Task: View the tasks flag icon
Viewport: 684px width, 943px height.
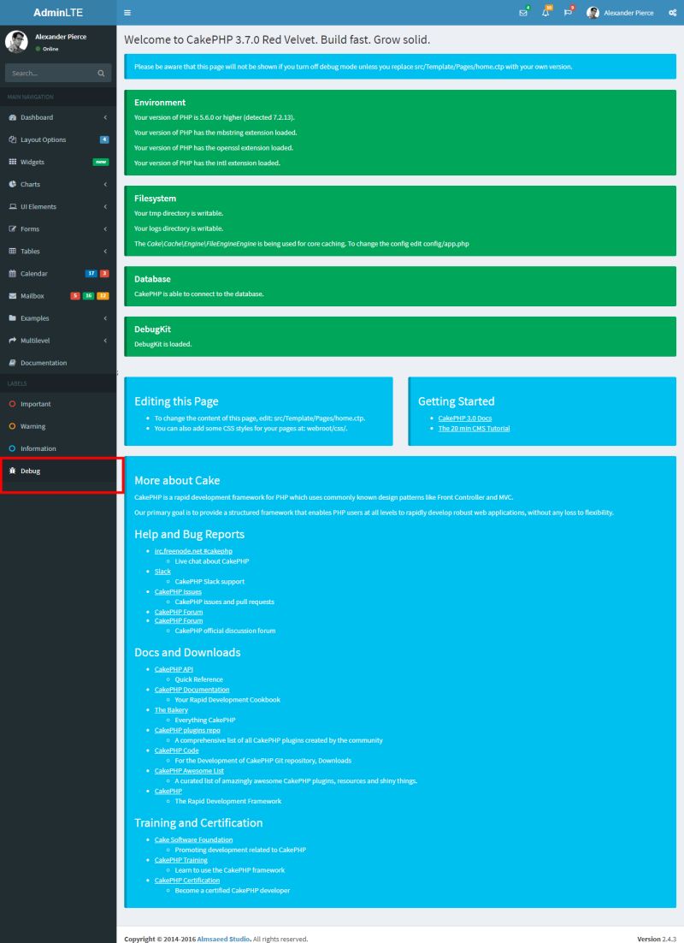Action: [567, 13]
